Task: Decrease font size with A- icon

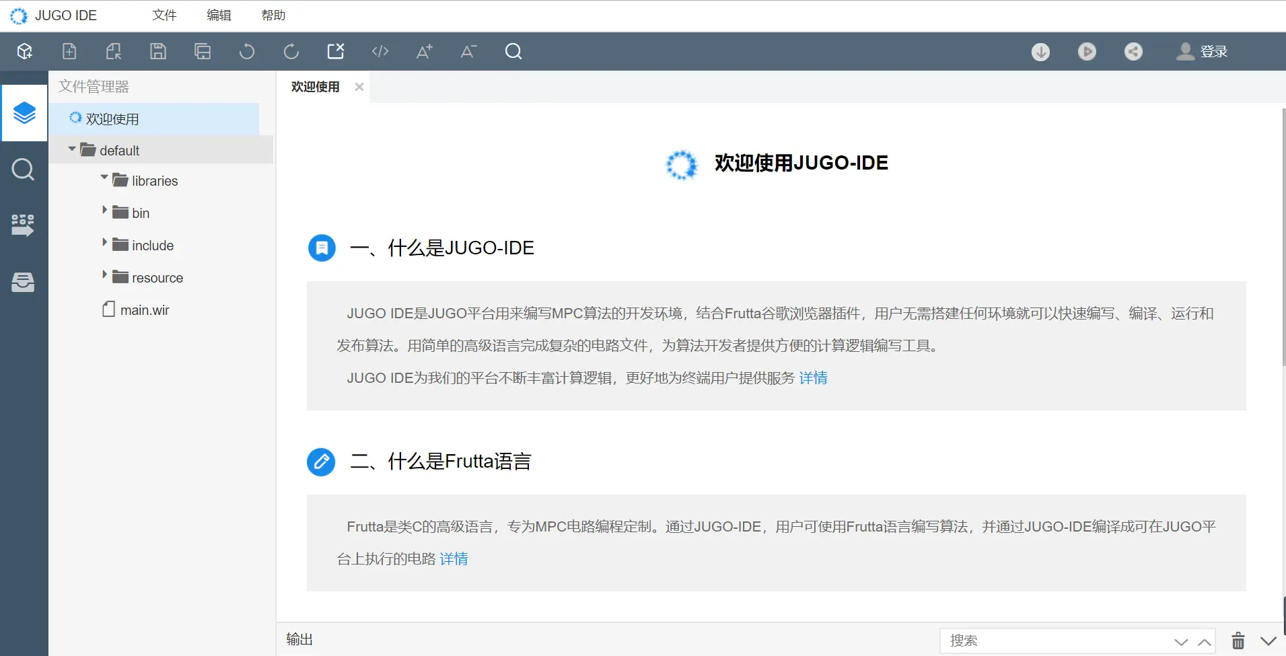Action: 469,51
